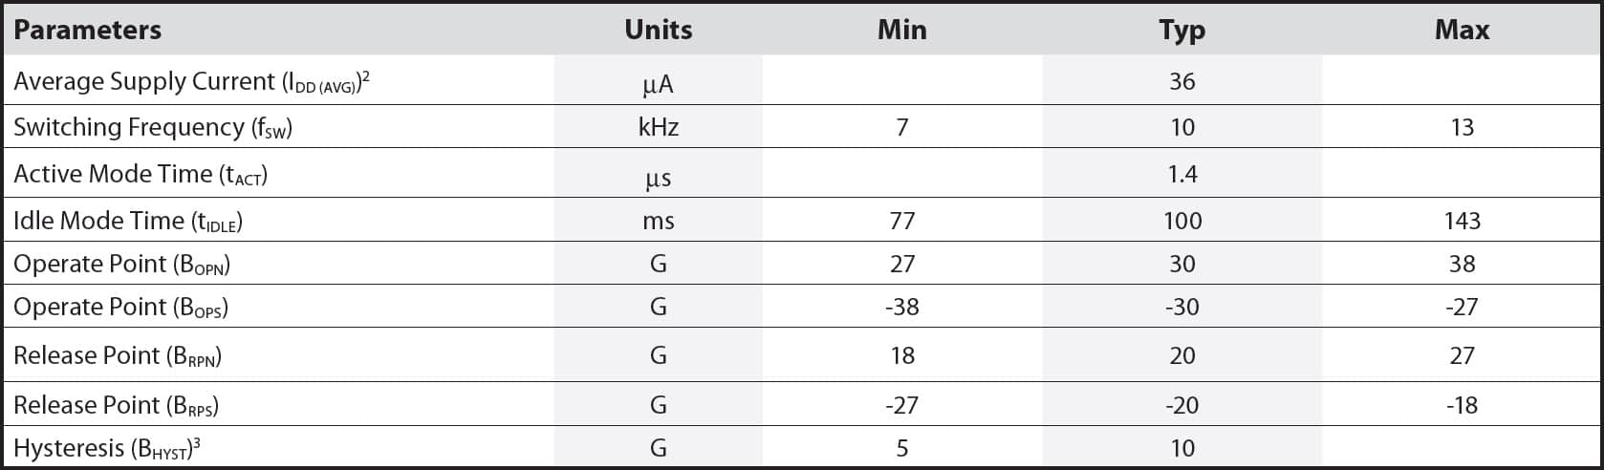
Task: Select Active Mode Time parameter cell
Action: pos(141,174)
